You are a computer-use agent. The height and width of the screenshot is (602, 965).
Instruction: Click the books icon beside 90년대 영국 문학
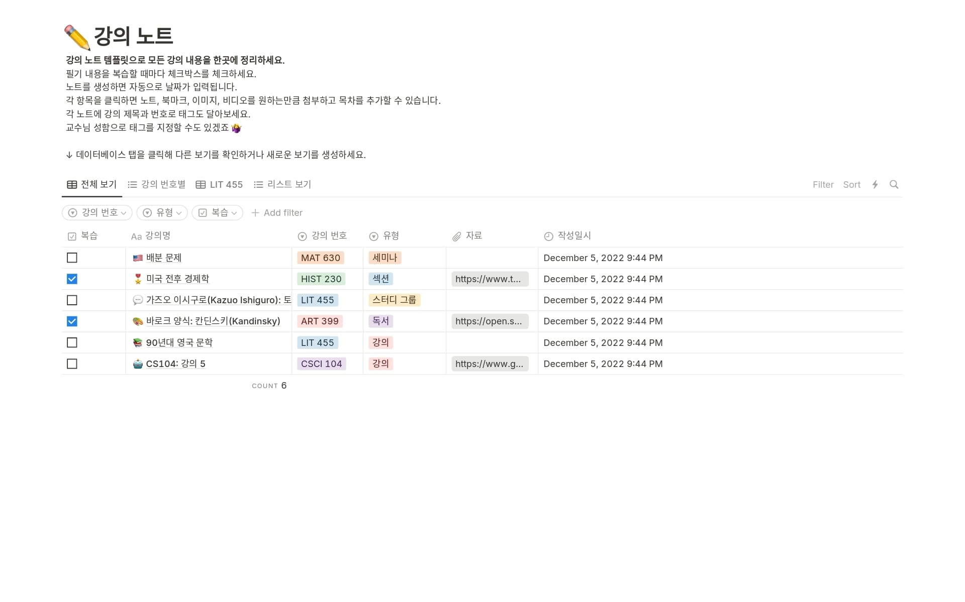click(x=138, y=342)
